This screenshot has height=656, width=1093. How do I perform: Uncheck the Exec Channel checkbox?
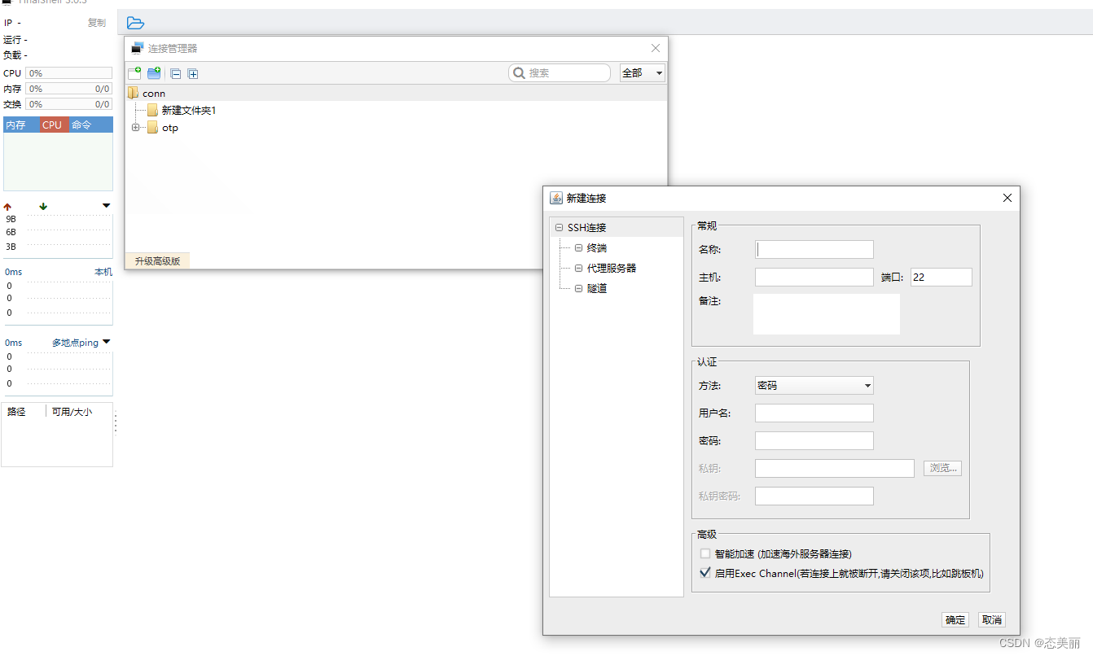click(x=705, y=573)
